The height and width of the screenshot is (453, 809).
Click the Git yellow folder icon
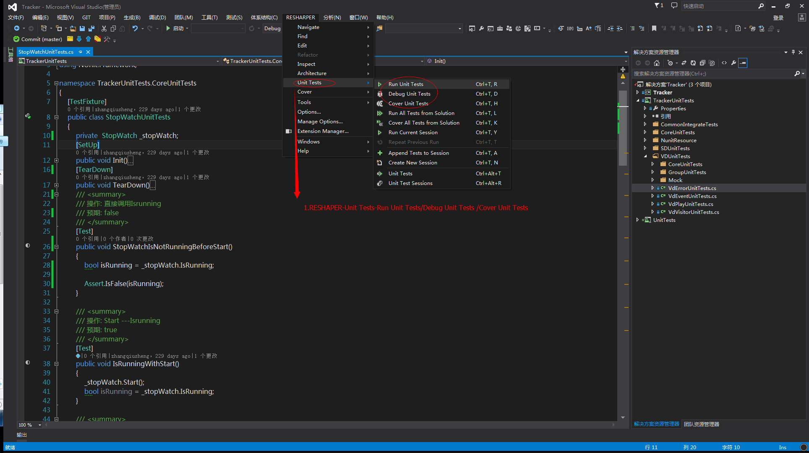[x=70, y=39]
